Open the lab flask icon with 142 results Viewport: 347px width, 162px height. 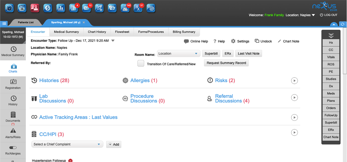(125, 8)
